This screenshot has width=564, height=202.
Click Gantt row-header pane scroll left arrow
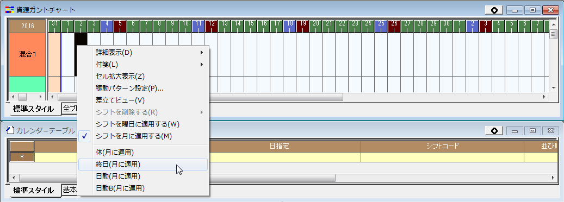(x=13, y=97)
